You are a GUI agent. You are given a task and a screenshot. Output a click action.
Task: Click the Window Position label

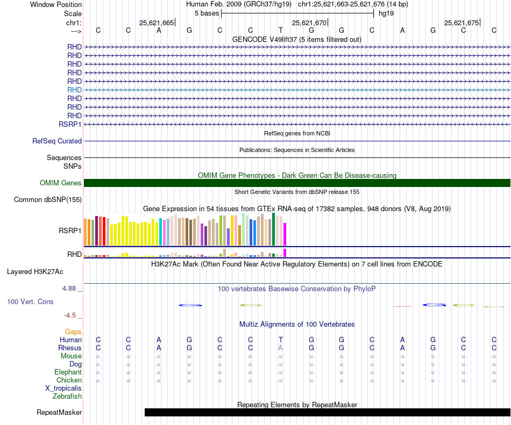pyautogui.click(x=56, y=5)
